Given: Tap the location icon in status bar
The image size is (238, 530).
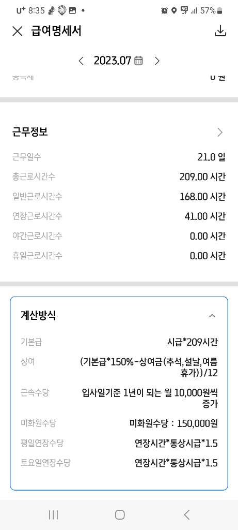Looking at the screenshot, I should click(174, 10).
